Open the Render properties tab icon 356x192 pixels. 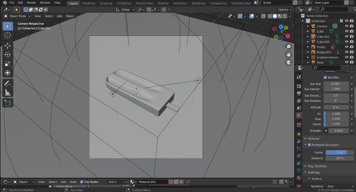click(299, 86)
